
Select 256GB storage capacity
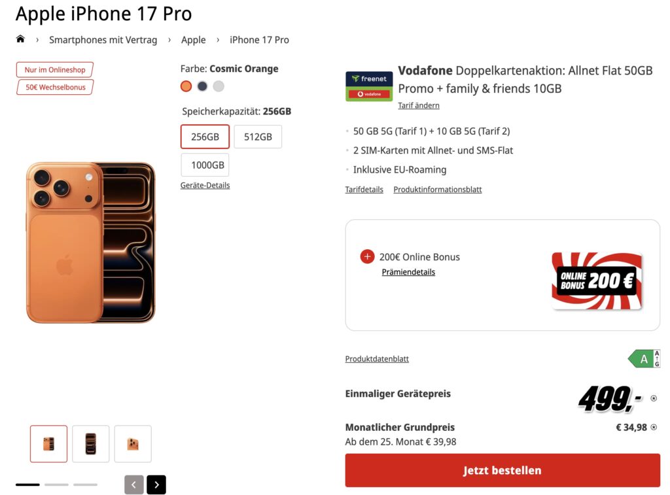point(205,137)
